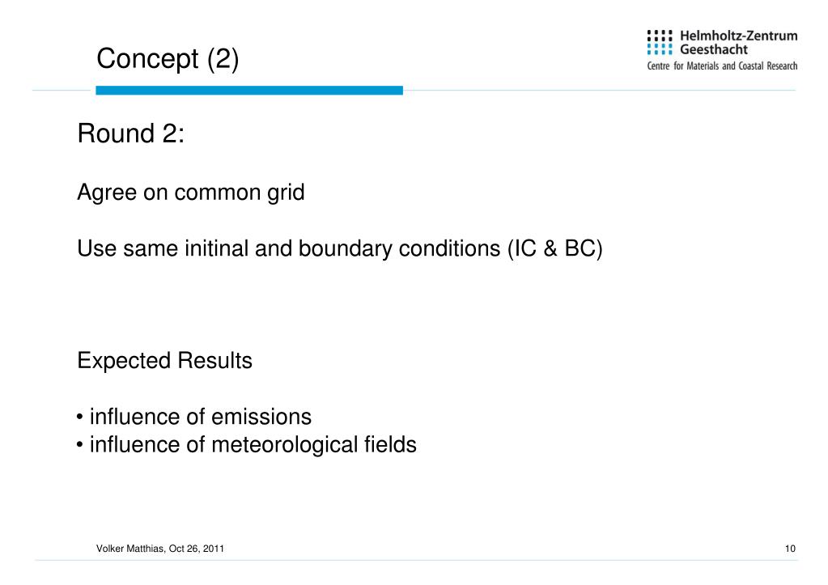The height and width of the screenshot is (585, 828).
Task: Select the Round 2: heading
Action: (131, 133)
